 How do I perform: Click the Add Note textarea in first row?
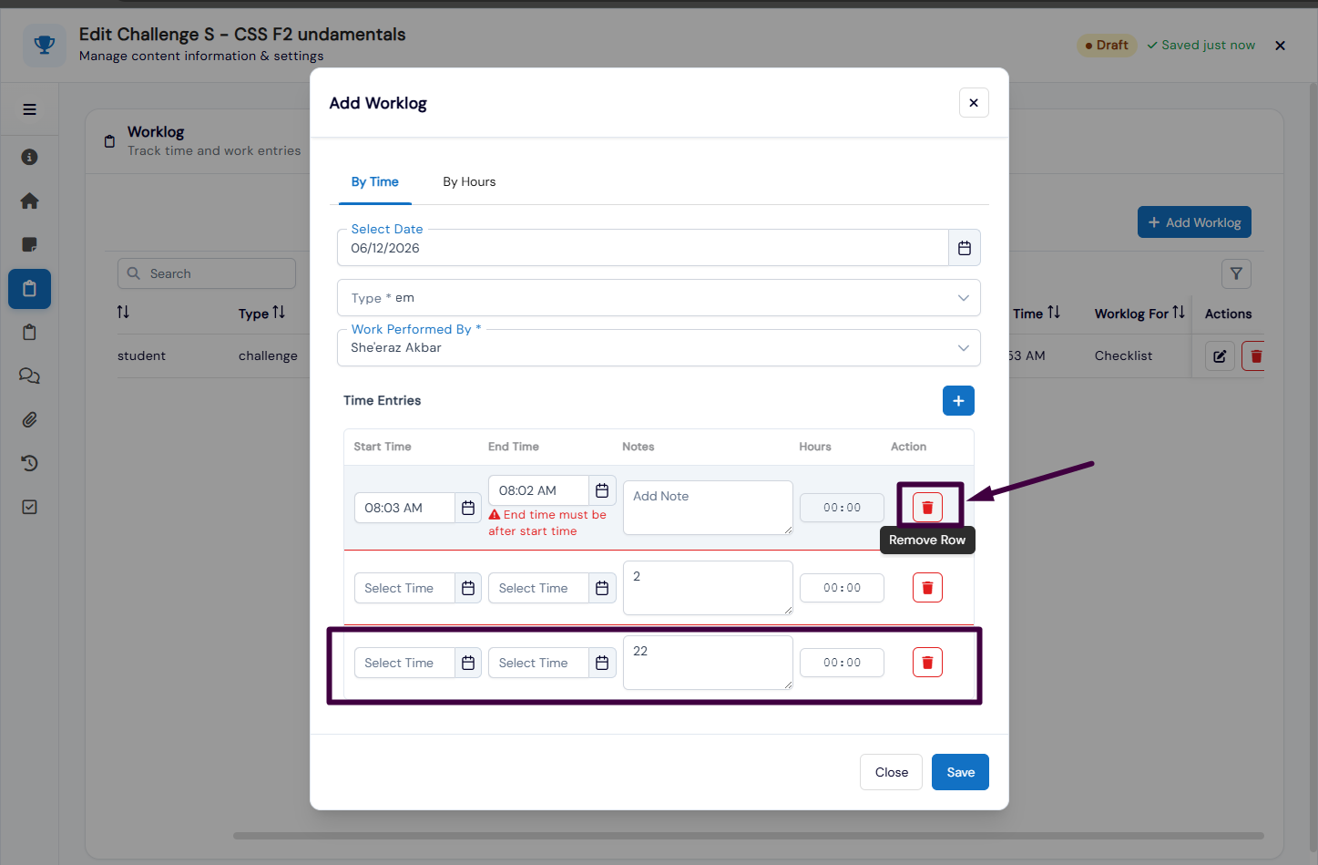pyautogui.click(x=708, y=508)
